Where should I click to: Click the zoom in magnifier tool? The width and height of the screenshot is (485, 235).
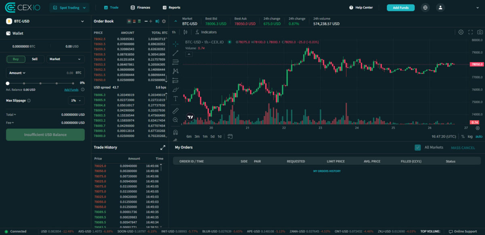(175, 120)
